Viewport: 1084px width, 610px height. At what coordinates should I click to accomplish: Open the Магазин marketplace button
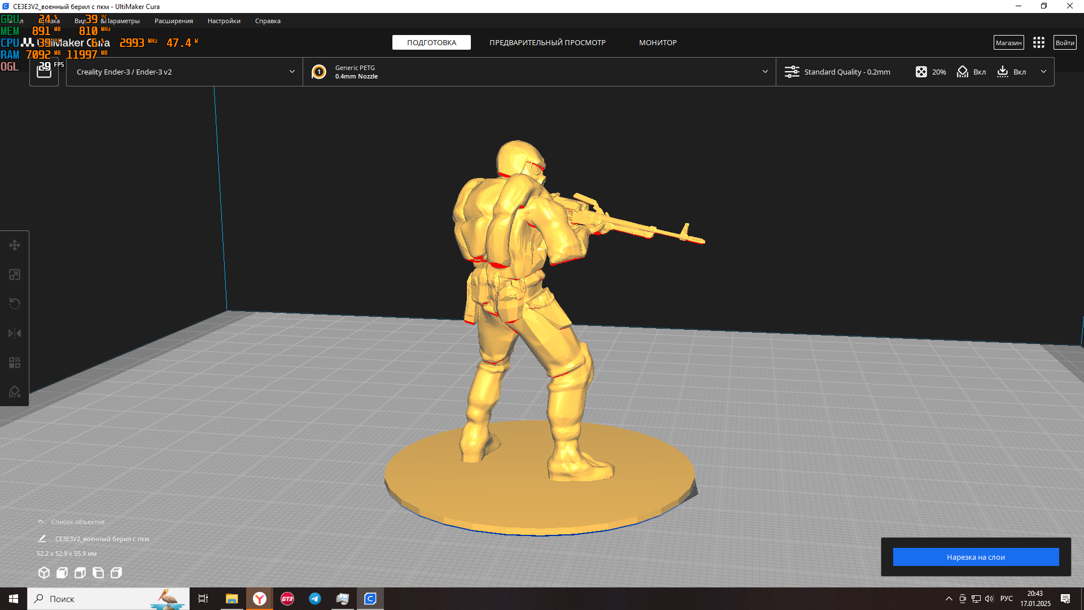(x=1008, y=43)
